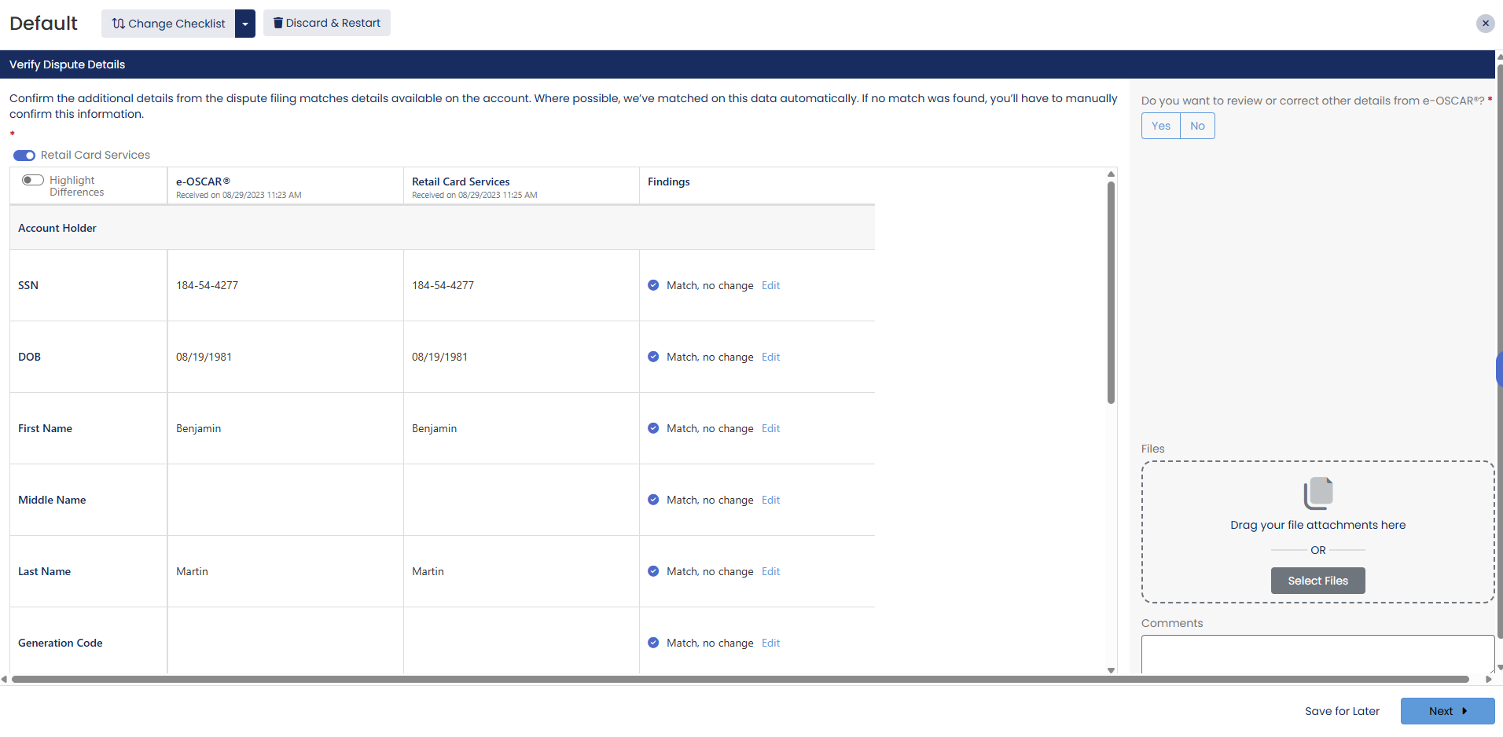The image size is (1503, 737).
Task: Click the Next button
Action: click(x=1447, y=711)
